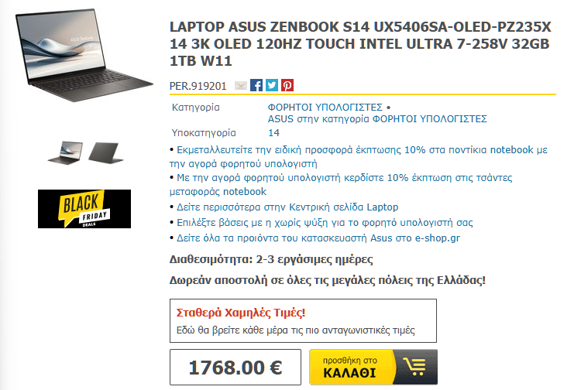This screenshot has height=390, width=581.
Task: Visit the Κεντρική σελίδα Laptop link
Action: 287,207
